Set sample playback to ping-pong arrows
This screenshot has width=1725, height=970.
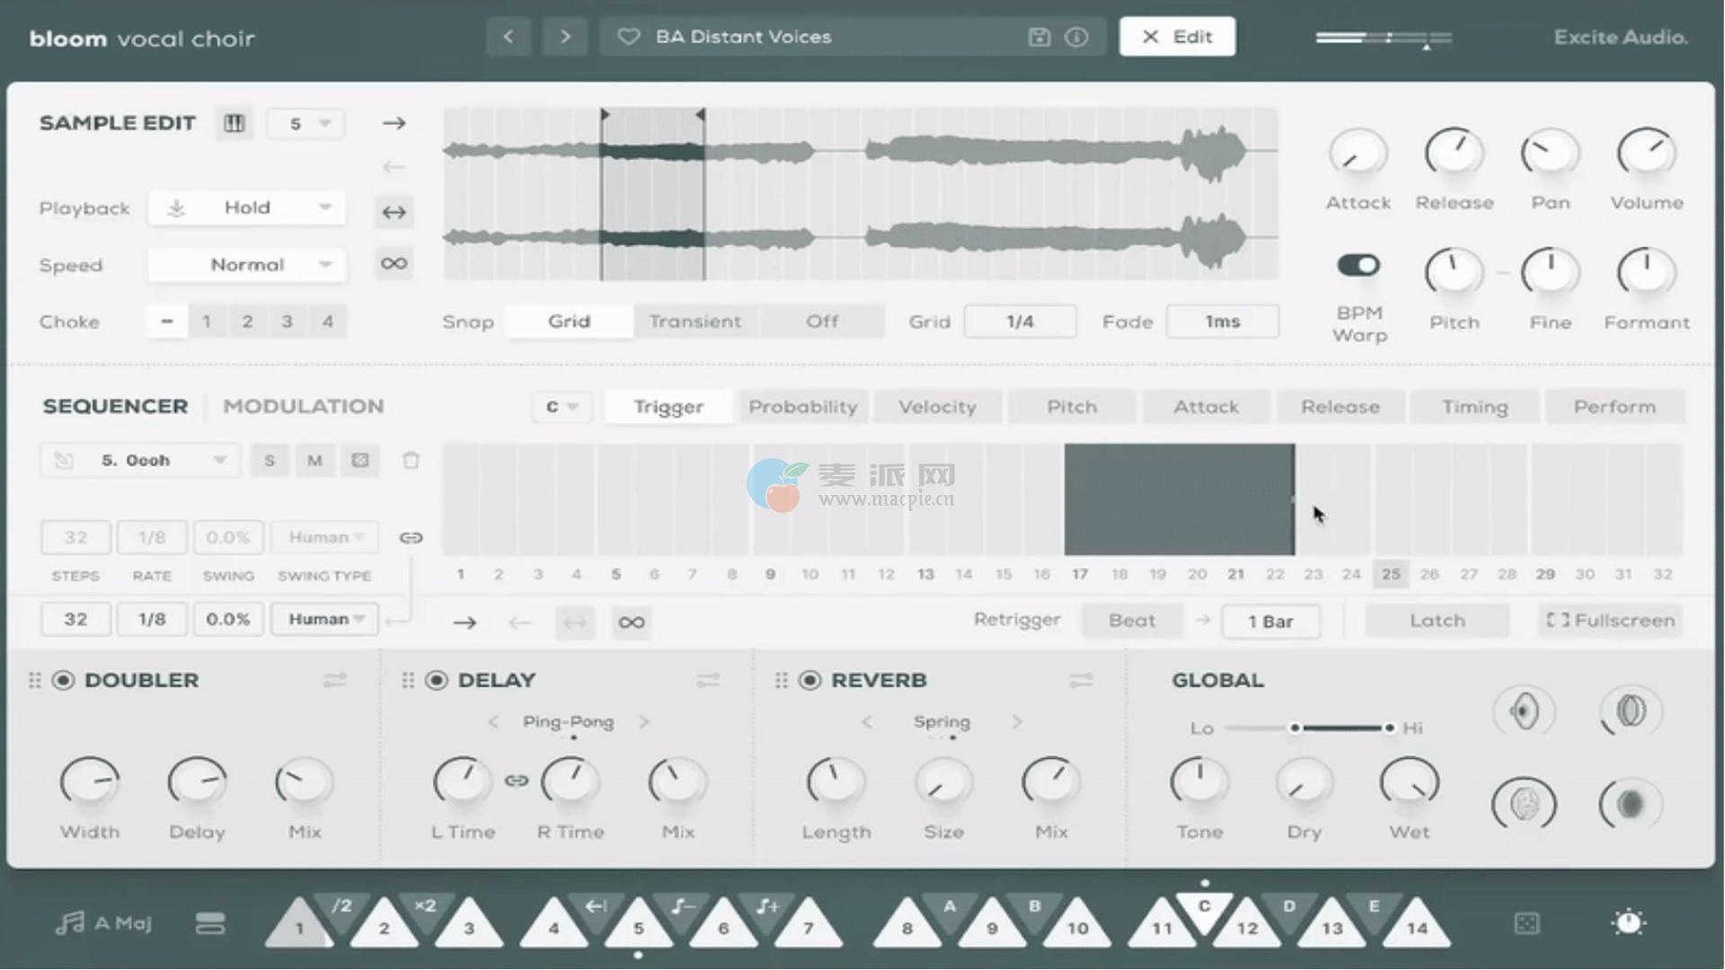click(394, 212)
